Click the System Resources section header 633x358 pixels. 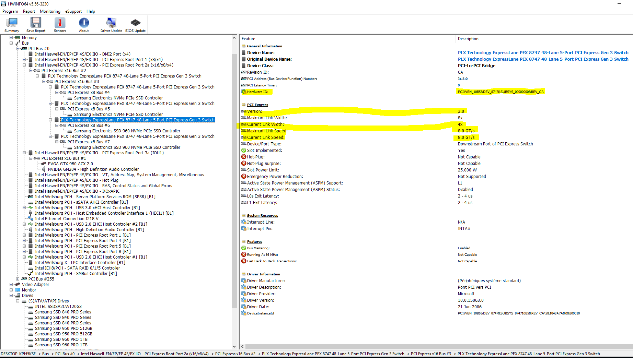click(x=262, y=216)
